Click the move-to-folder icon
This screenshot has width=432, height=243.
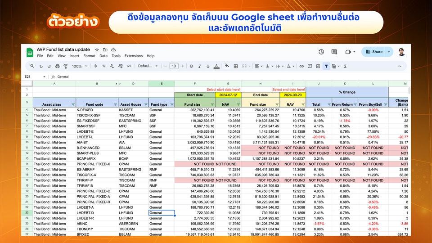pos(105,50)
